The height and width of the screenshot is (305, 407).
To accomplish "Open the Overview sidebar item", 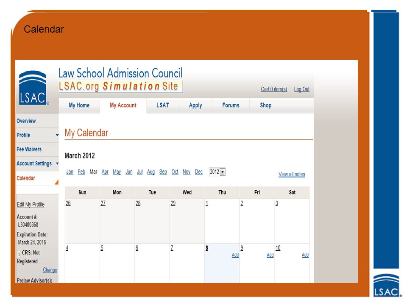I will 26,121.
